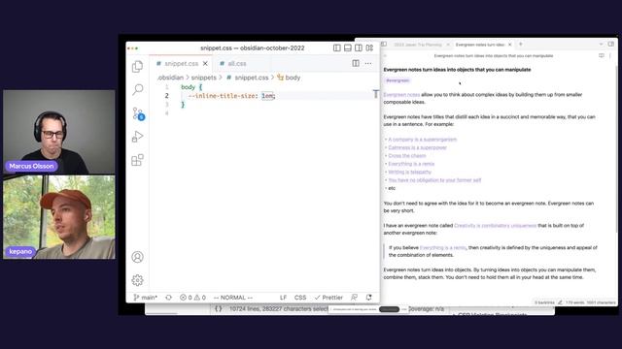Open editor More Actions ellipsis menu

tap(368, 63)
